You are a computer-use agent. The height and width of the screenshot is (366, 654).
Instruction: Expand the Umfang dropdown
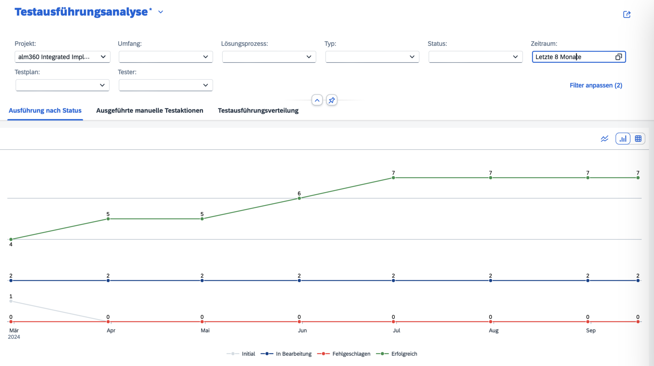point(205,57)
